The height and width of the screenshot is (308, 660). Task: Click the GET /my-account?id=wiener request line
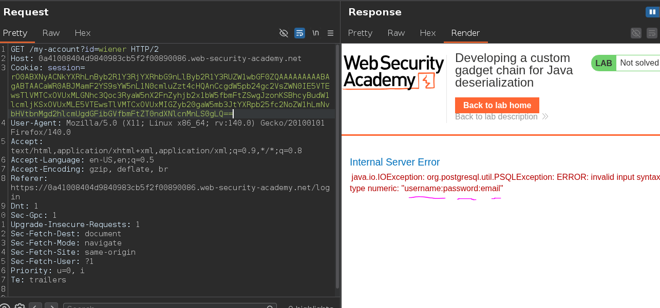pos(85,49)
